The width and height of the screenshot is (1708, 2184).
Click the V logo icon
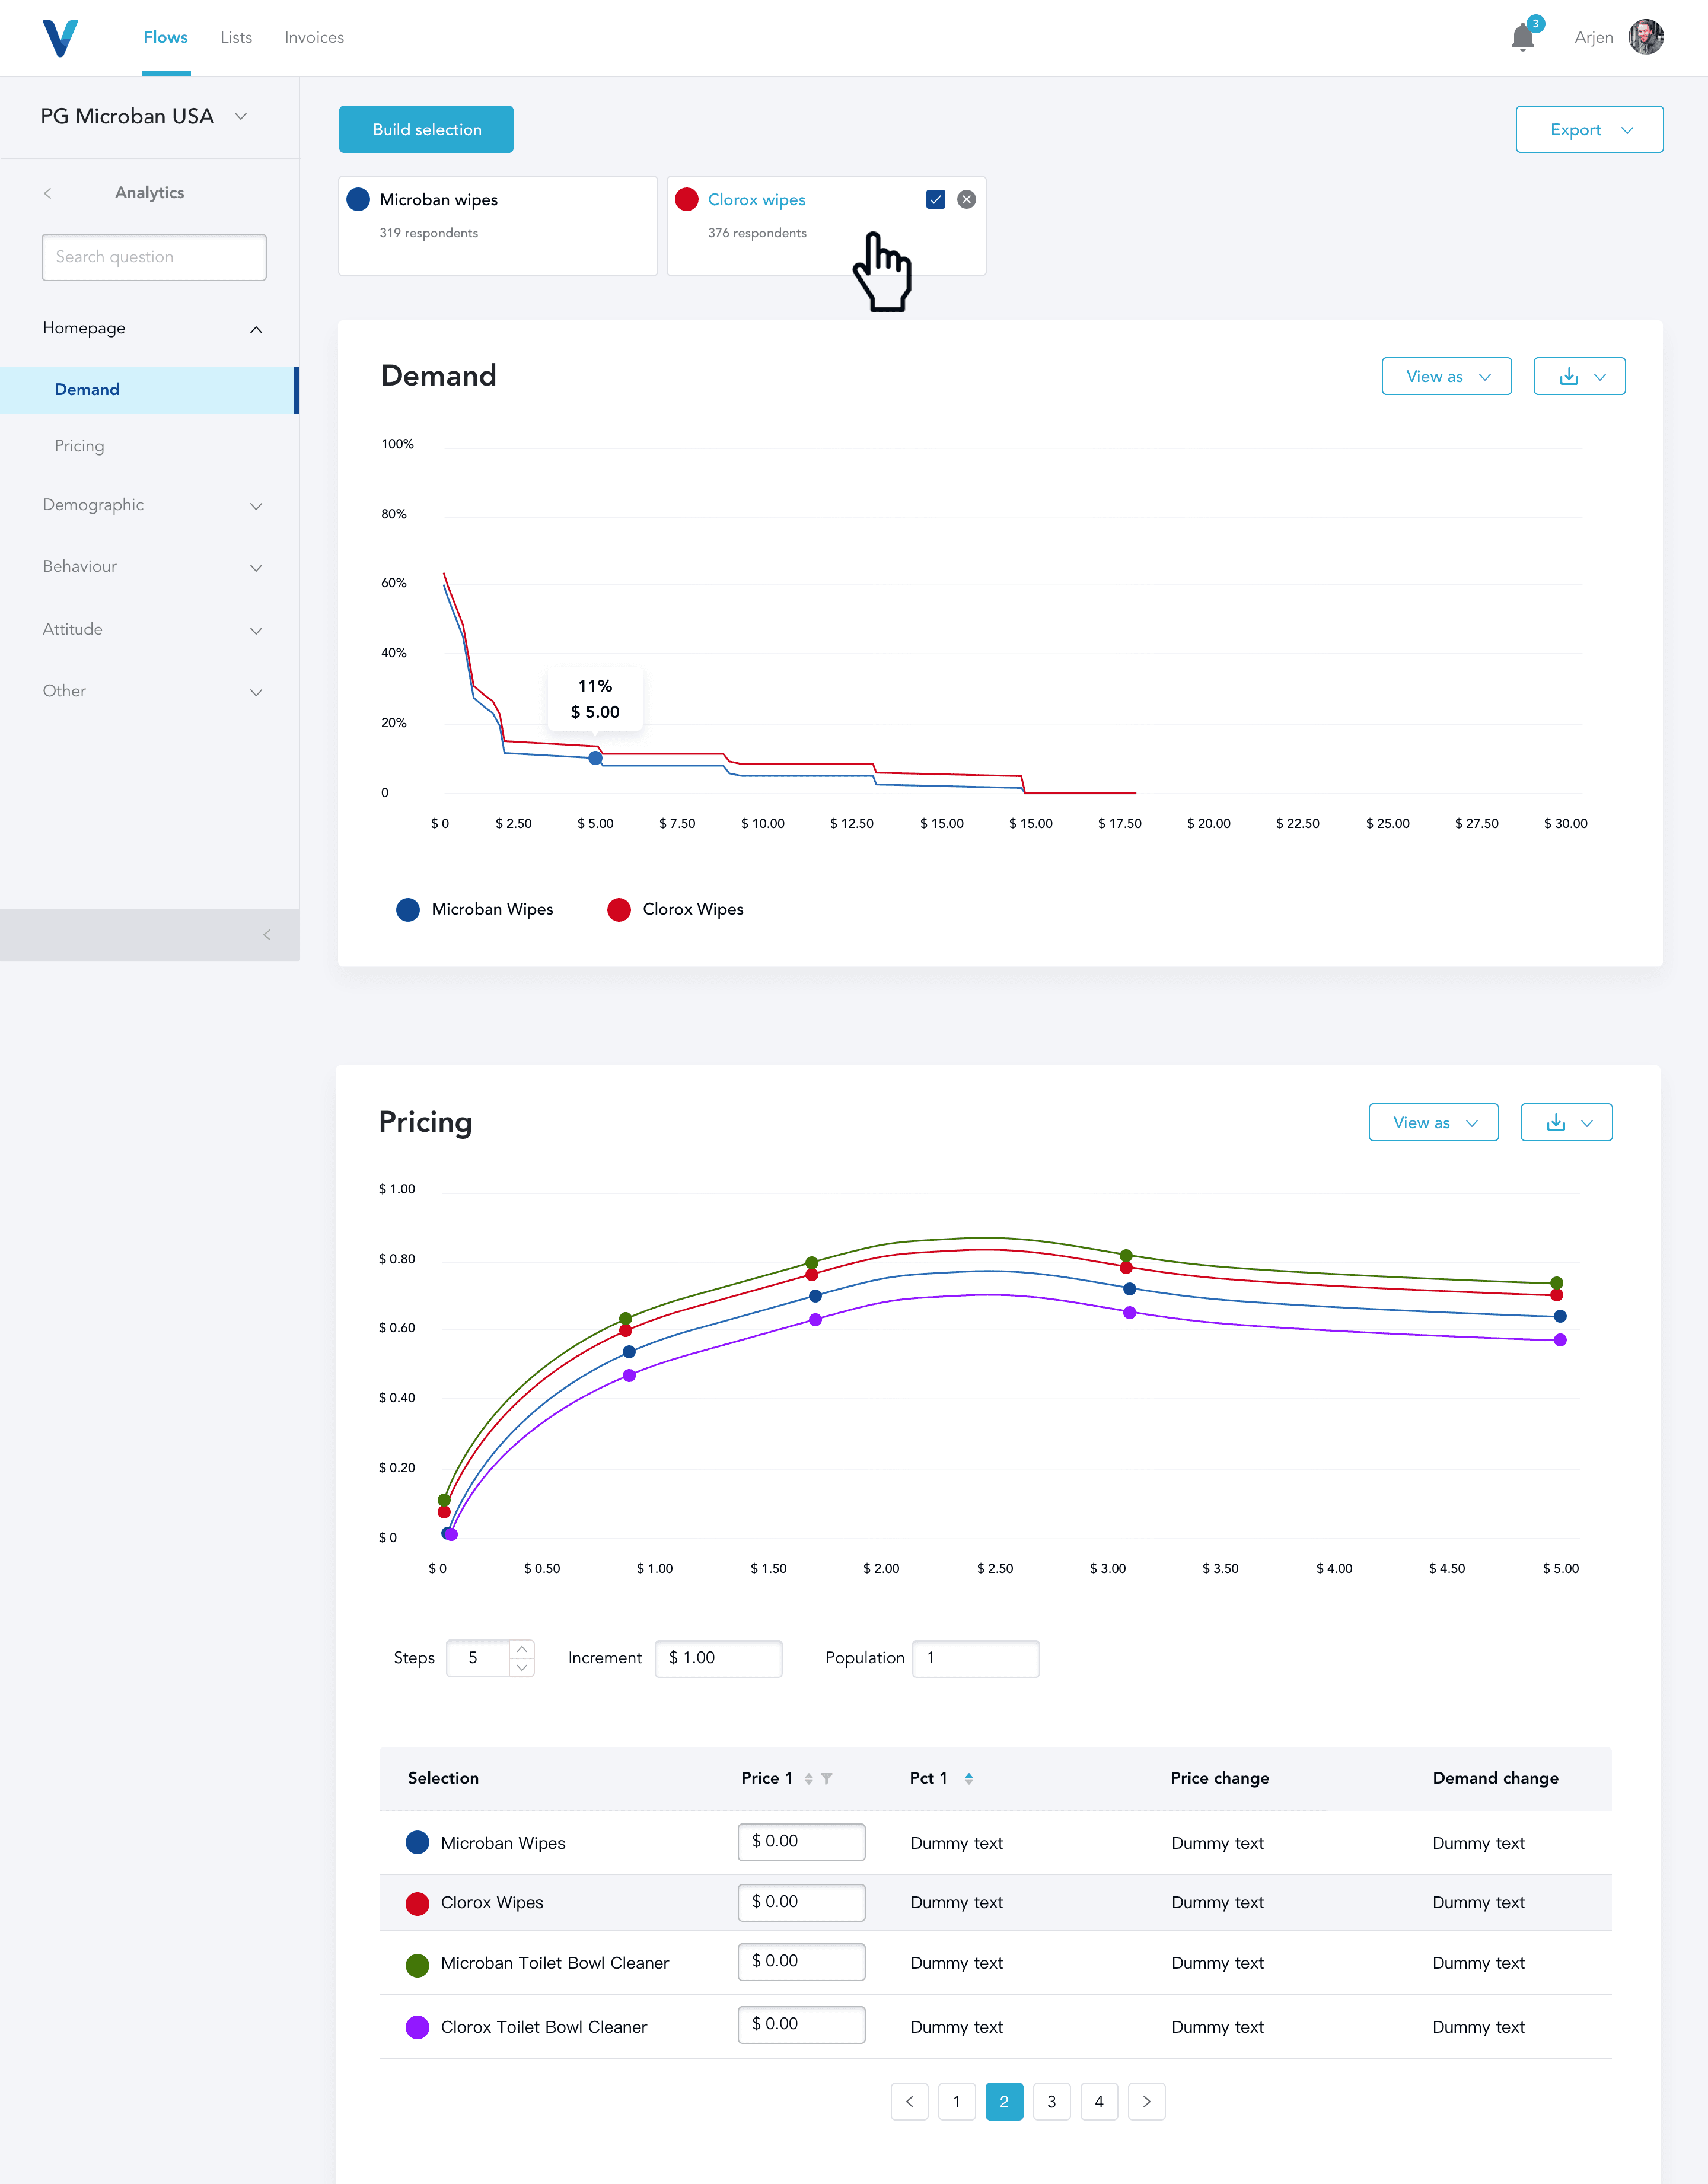pyautogui.click(x=60, y=38)
